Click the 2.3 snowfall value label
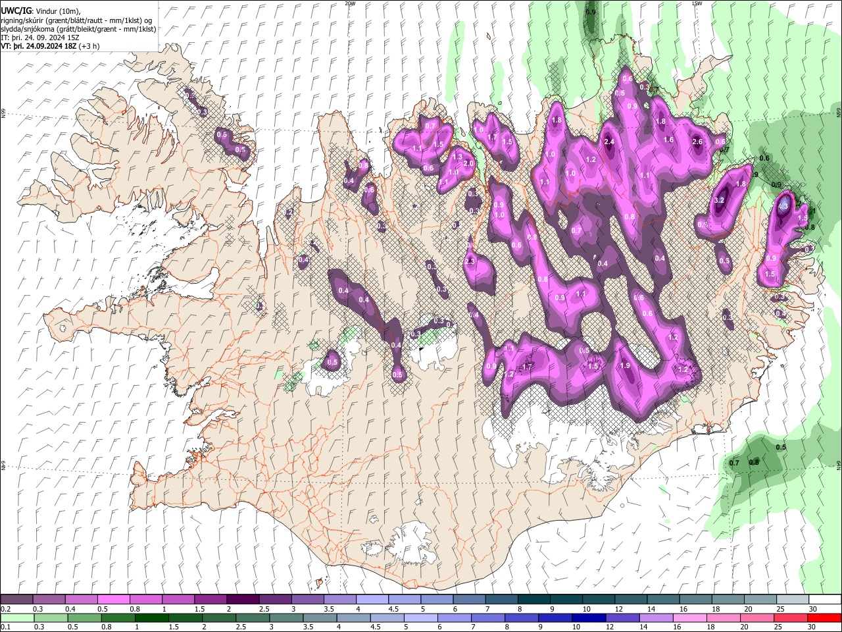This screenshot has width=842, height=632. (x=470, y=261)
